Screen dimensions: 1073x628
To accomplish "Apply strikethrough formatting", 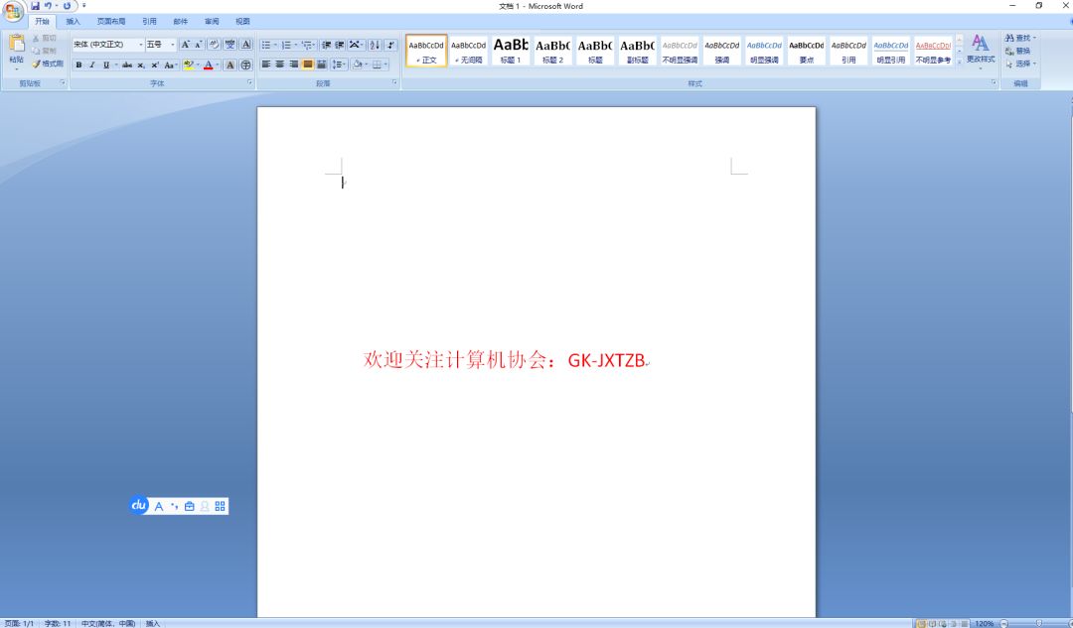I will (126, 64).
